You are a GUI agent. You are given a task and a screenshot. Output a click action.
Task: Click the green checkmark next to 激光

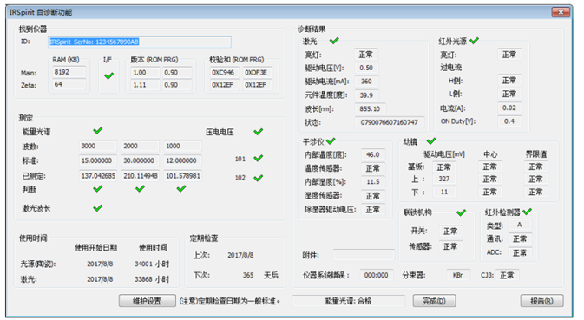point(334,40)
